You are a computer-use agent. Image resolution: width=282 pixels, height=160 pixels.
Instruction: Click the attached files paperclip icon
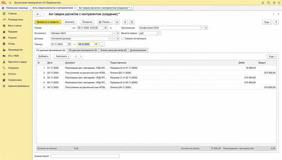point(125,22)
